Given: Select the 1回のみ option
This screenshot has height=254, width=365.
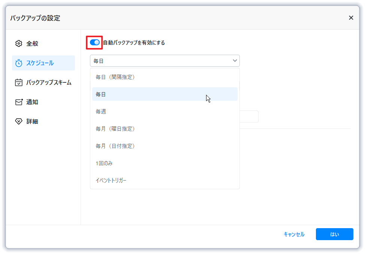Looking at the screenshot, I should click(x=104, y=163).
